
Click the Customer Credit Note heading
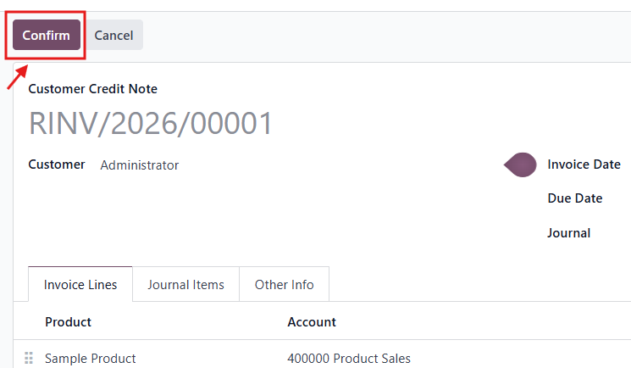click(x=93, y=89)
